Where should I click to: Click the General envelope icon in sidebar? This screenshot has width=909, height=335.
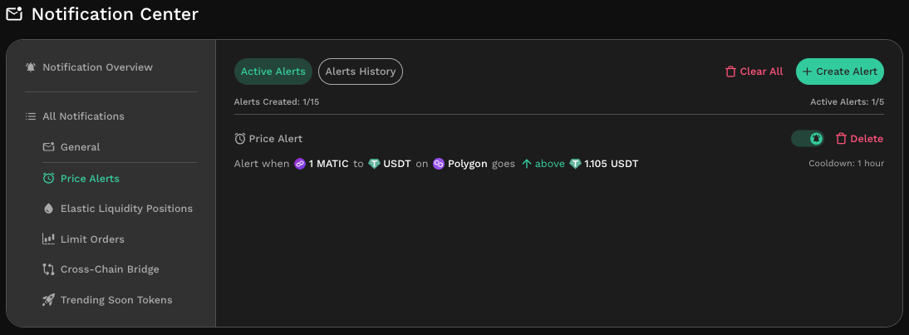tap(49, 147)
